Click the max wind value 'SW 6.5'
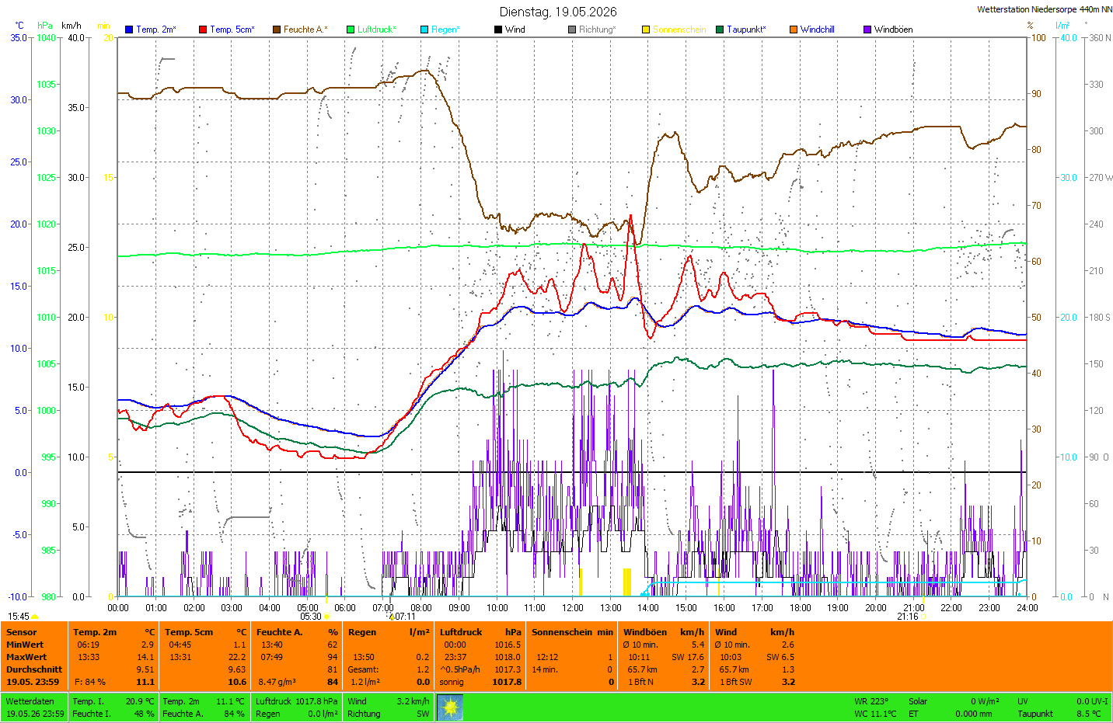The image size is (1113, 723). tap(780, 657)
